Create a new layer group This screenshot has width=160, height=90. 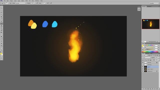152,89
